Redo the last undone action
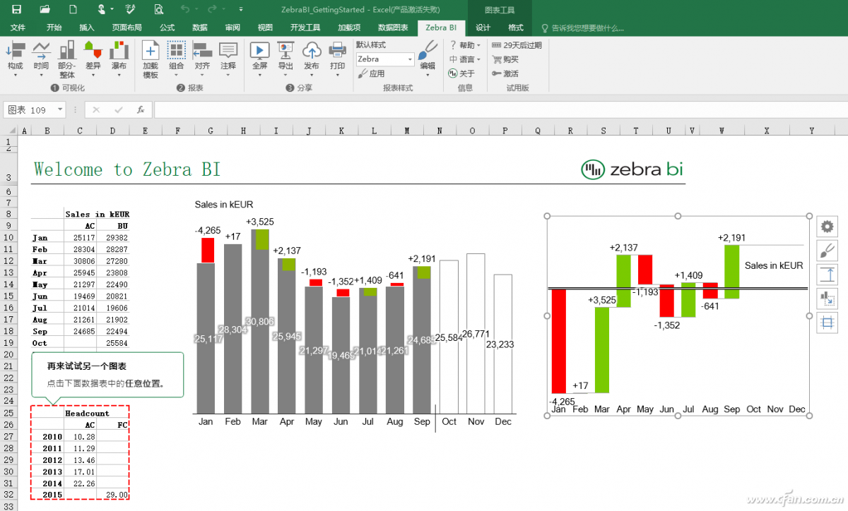The width and height of the screenshot is (848, 511). [213, 9]
